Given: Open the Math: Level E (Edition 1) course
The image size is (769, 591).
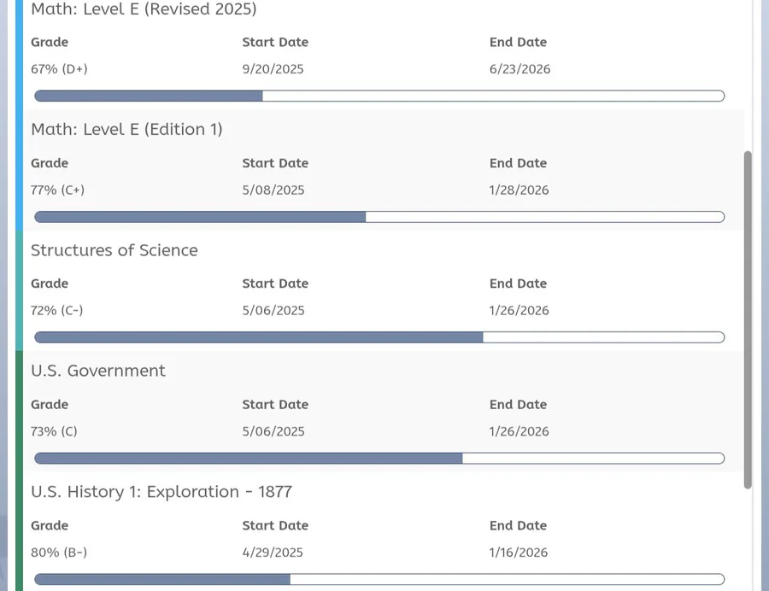Looking at the screenshot, I should 126,130.
